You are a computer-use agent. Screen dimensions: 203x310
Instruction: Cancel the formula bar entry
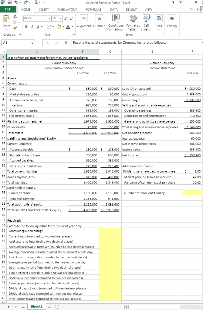coord(47,42)
